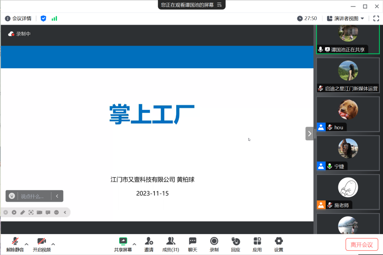This screenshot has width=383, height=255.
Task: Check the green network signal indicator
Action: (54, 18)
